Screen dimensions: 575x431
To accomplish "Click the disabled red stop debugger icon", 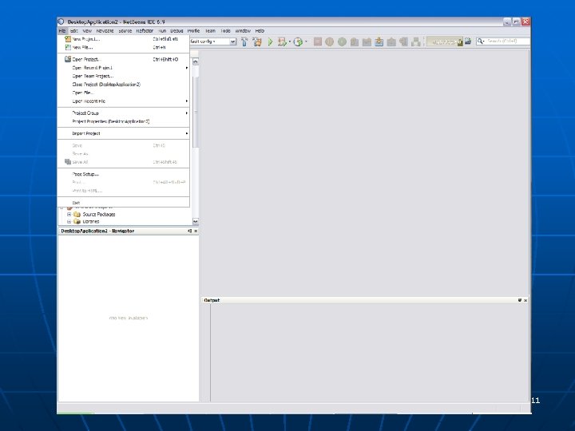I will (x=318, y=42).
